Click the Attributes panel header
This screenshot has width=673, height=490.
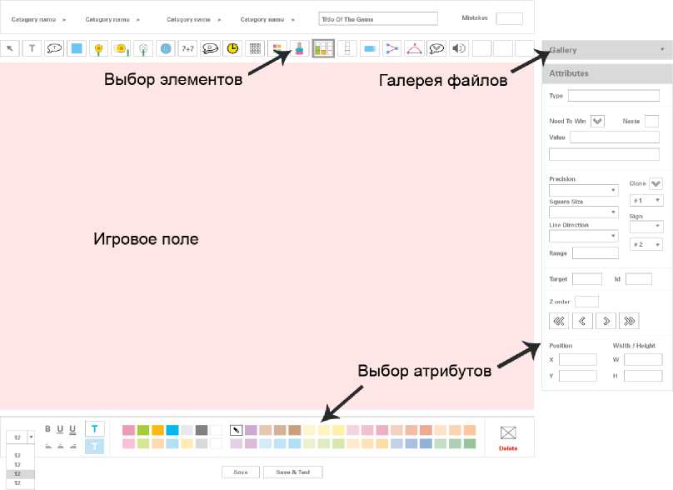pos(607,73)
